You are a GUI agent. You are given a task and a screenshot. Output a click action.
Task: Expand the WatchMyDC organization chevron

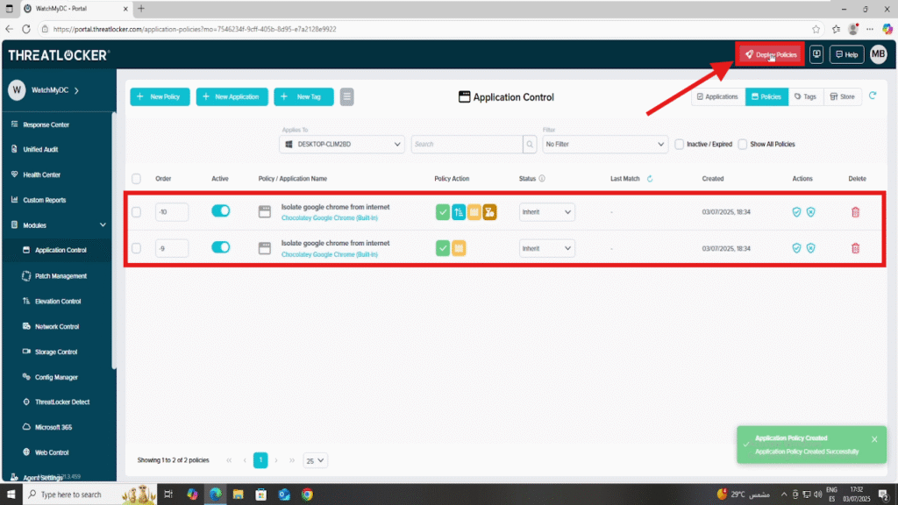tap(77, 90)
